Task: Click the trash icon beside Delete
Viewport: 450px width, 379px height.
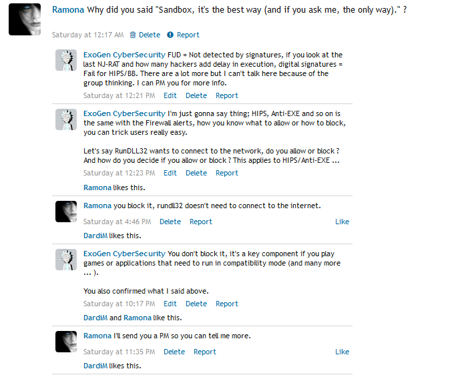Action: [133, 35]
